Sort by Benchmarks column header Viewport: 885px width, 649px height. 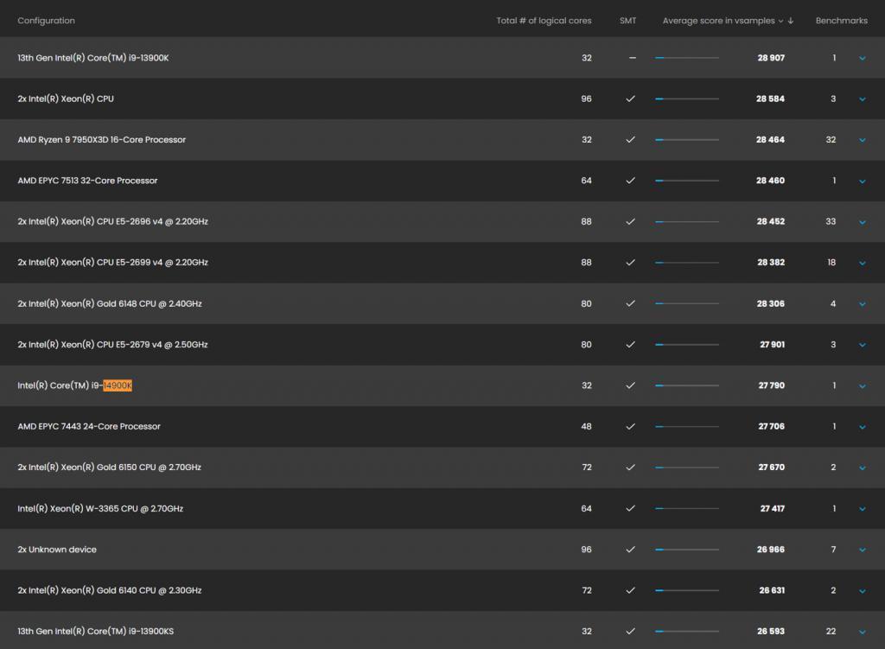click(842, 21)
